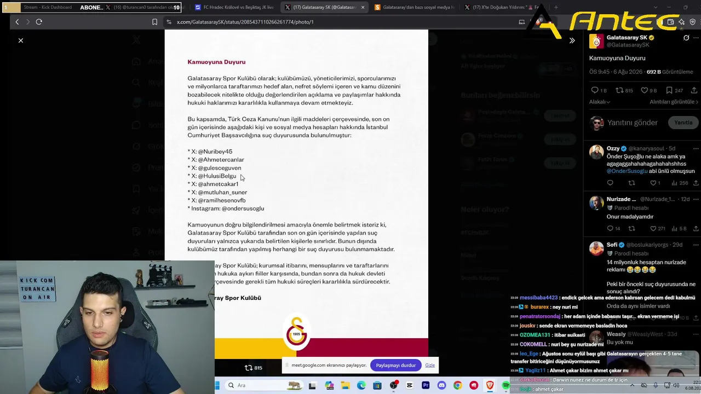Viewport: 701px width, 394px height.
Task: Open the Windows Start menu
Action: 217,385
